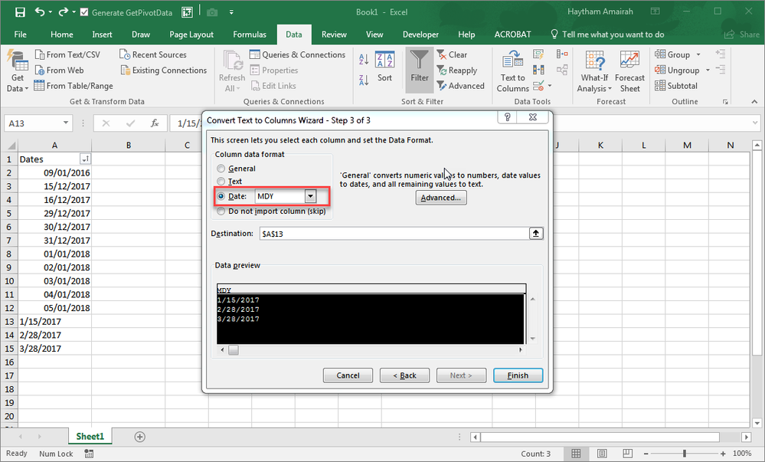Open the File tab

[x=21, y=34]
